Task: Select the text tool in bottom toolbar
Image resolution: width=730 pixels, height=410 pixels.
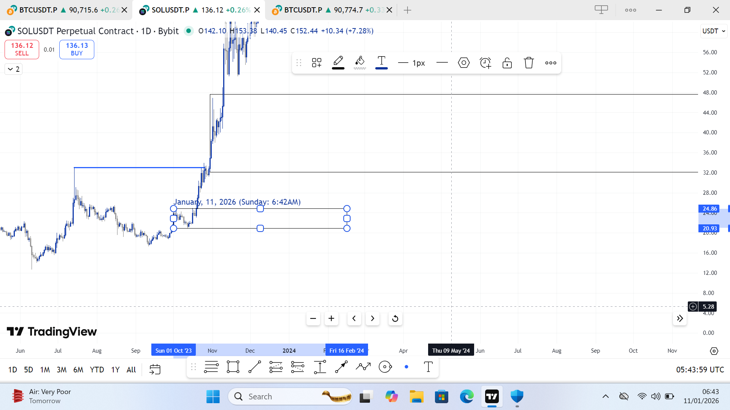Action: click(428, 367)
